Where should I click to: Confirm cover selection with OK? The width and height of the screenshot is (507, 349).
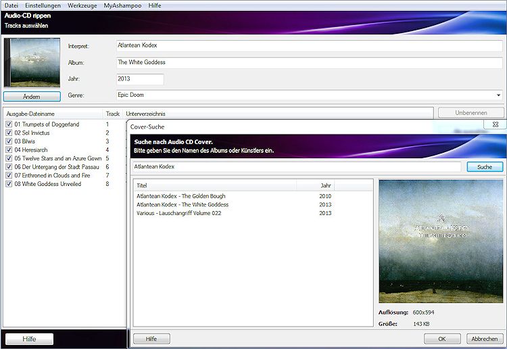(442, 339)
